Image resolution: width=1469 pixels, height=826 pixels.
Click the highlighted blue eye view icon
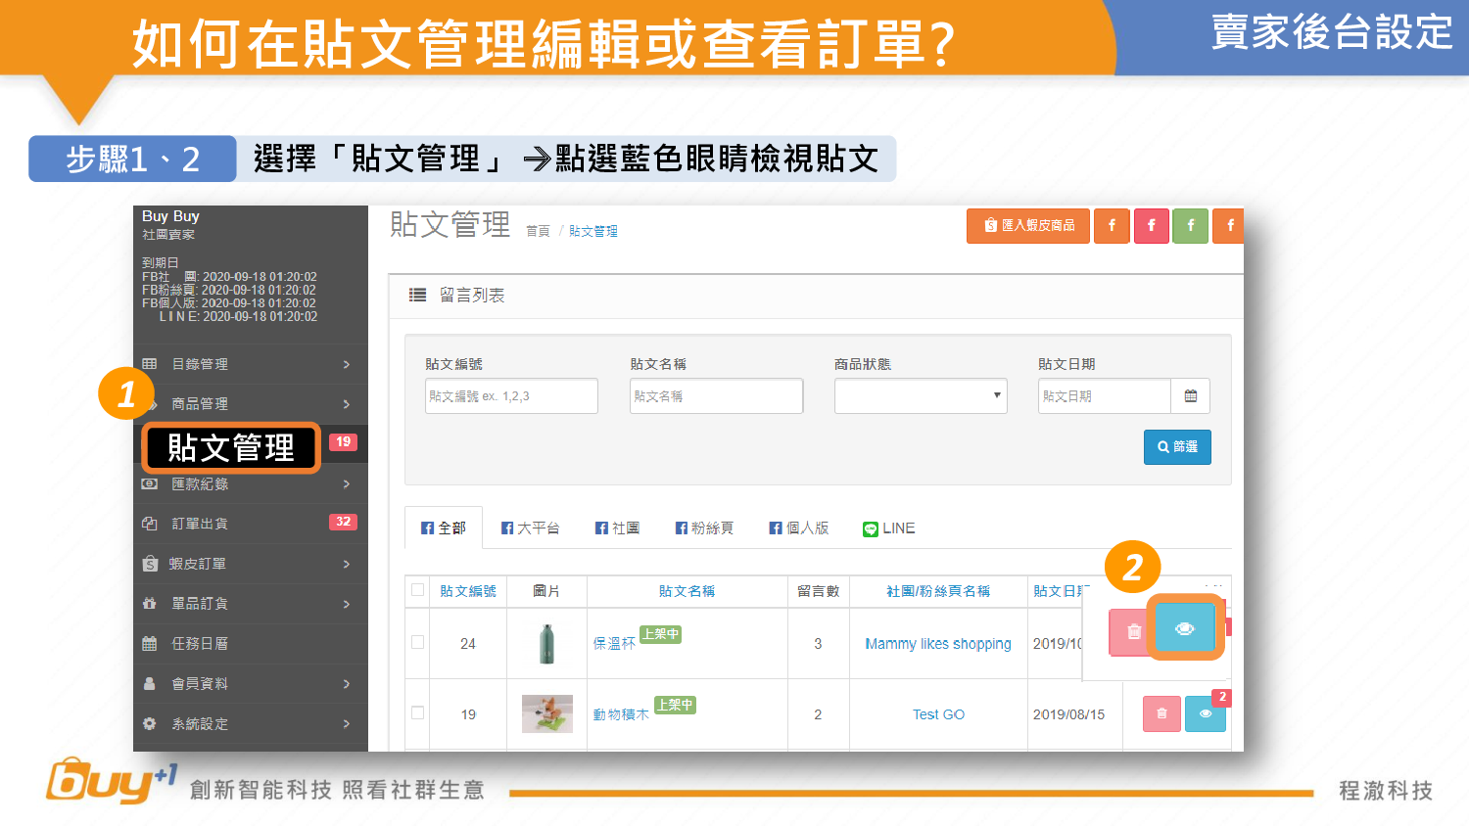[1185, 628]
